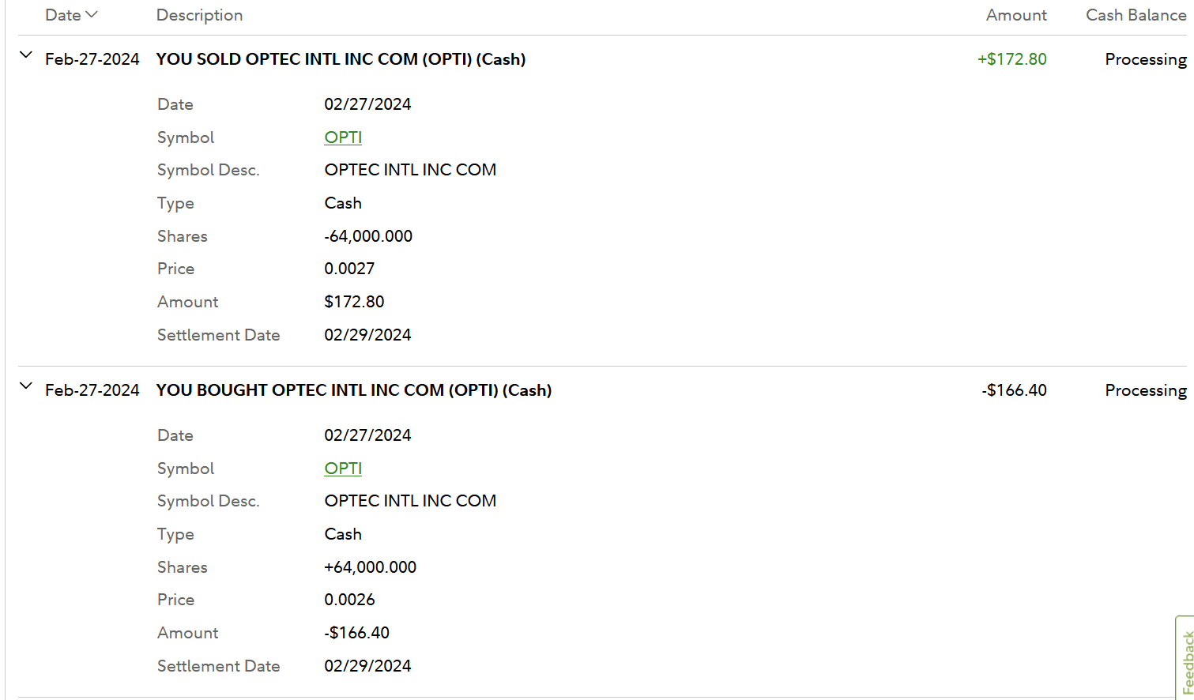Open the OPTI symbol link in sold transaction
The width and height of the screenshot is (1194, 700).
point(343,137)
